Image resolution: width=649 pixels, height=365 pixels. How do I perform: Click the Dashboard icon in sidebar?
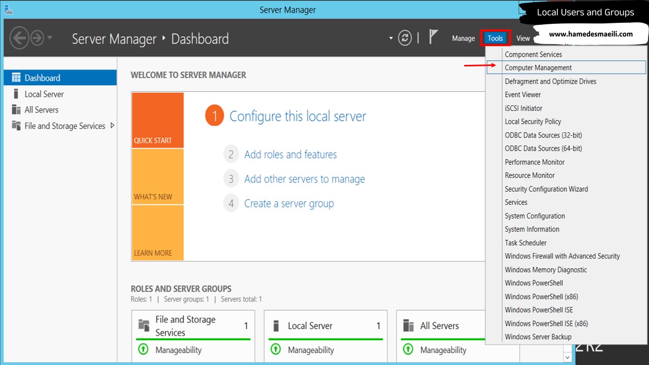click(x=16, y=78)
